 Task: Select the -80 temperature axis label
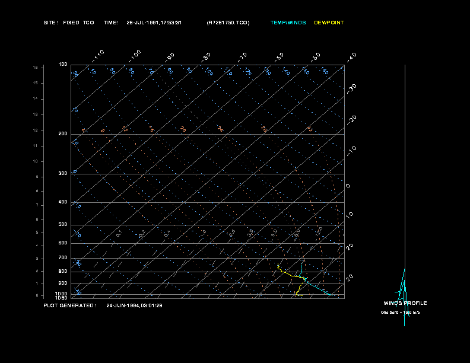point(207,56)
